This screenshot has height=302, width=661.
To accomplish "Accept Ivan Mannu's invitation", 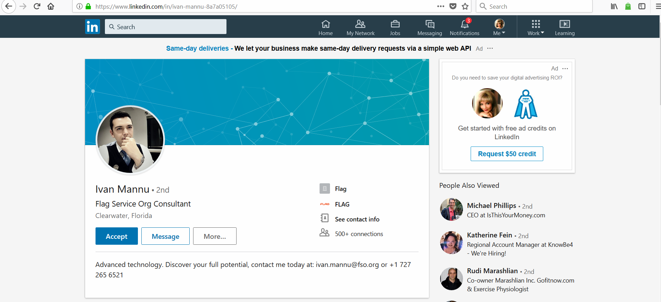I will coord(117,236).
